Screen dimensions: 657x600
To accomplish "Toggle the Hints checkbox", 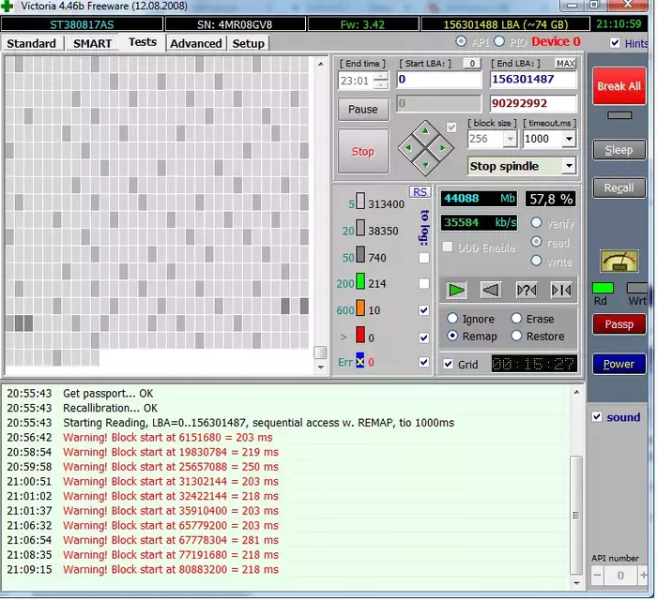I will tap(615, 43).
